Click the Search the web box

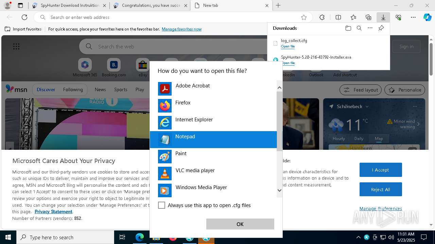(173, 46)
